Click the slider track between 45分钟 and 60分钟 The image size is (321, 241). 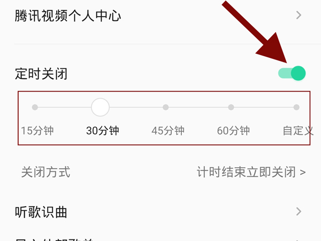click(x=198, y=107)
